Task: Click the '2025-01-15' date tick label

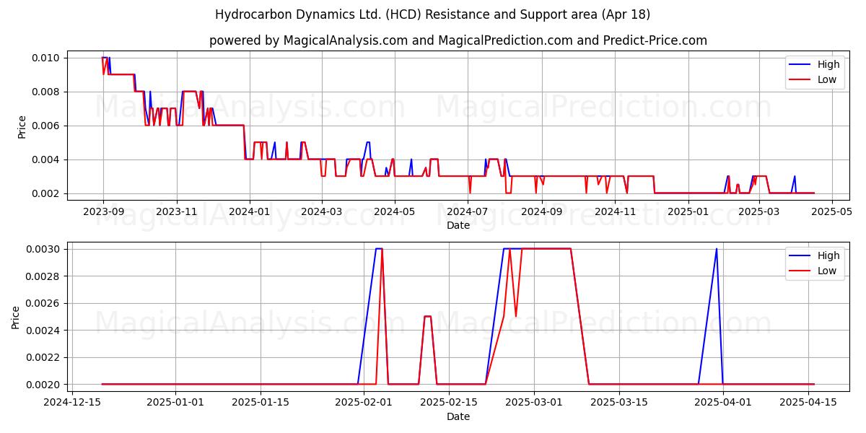Action: (x=260, y=403)
